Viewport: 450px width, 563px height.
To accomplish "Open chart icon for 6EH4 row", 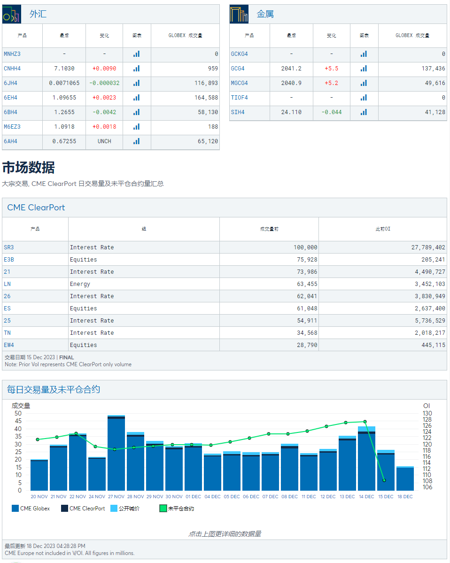I will [x=137, y=98].
